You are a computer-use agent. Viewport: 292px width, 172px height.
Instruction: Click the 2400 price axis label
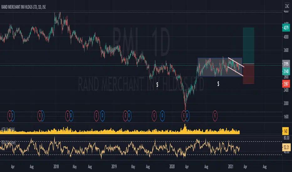pos(286,90)
